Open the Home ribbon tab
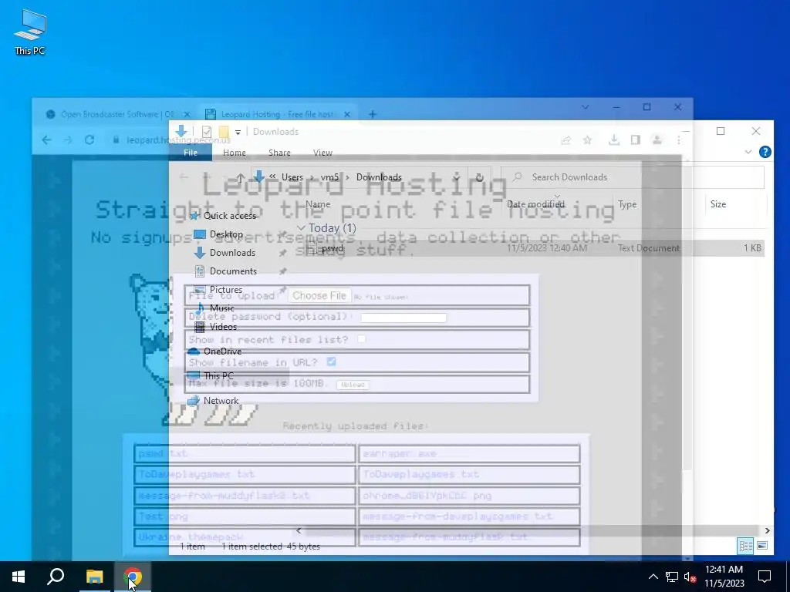The height and width of the screenshot is (592, 790). (235, 153)
